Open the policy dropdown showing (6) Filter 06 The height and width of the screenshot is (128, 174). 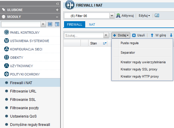87,16
